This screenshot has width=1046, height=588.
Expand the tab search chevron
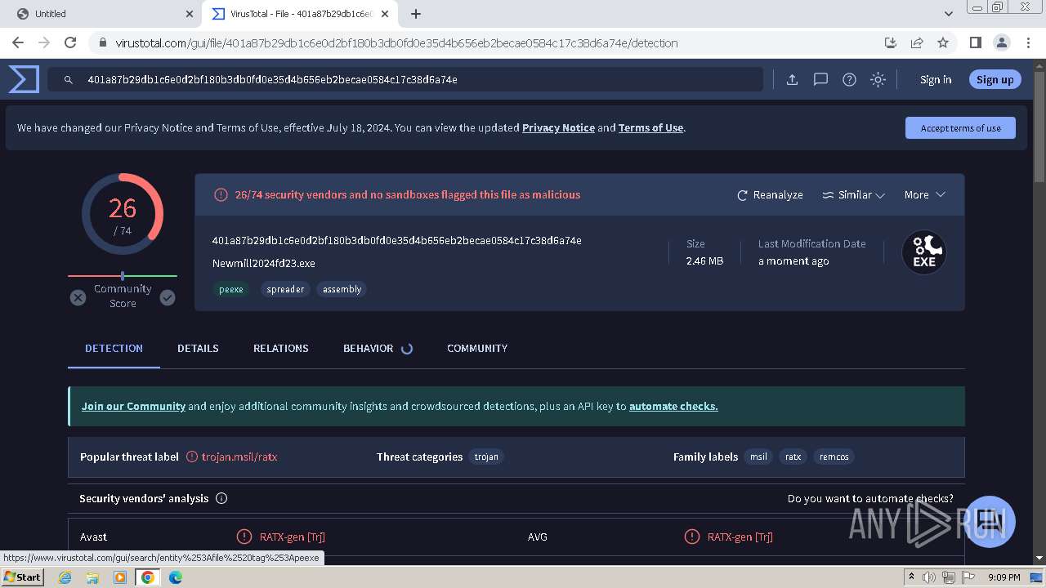tap(948, 14)
